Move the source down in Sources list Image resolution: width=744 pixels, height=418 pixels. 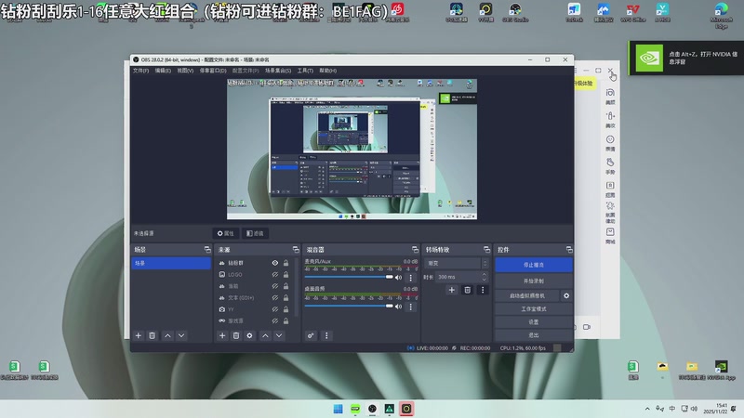click(279, 335)
